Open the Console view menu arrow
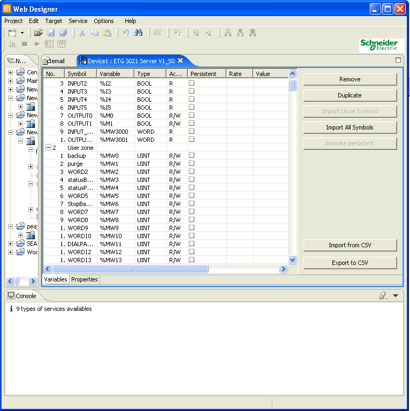This screenshot has width=410, height=411. 396,295
